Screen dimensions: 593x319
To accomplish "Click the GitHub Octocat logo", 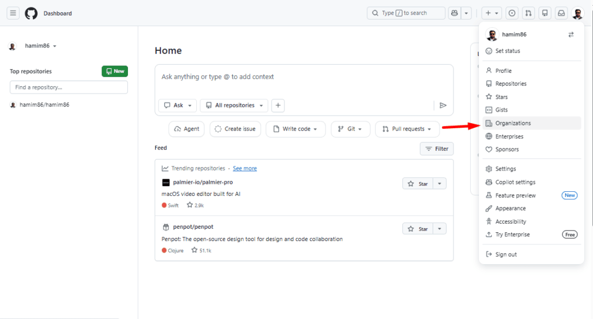I will click(31, 13).
